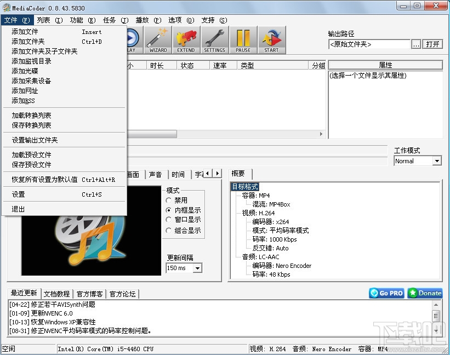Screen dimensions: 450x355
Task: Click the PAUSE toolbar icon
Action: pyautogui.click(x=243, y=39)
